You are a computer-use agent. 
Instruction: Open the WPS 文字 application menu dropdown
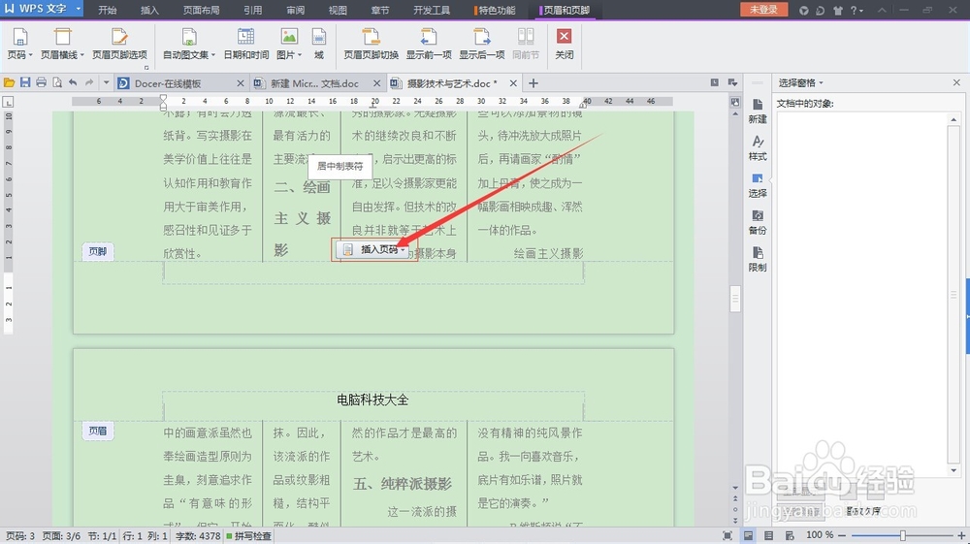(x=79, y=9)
